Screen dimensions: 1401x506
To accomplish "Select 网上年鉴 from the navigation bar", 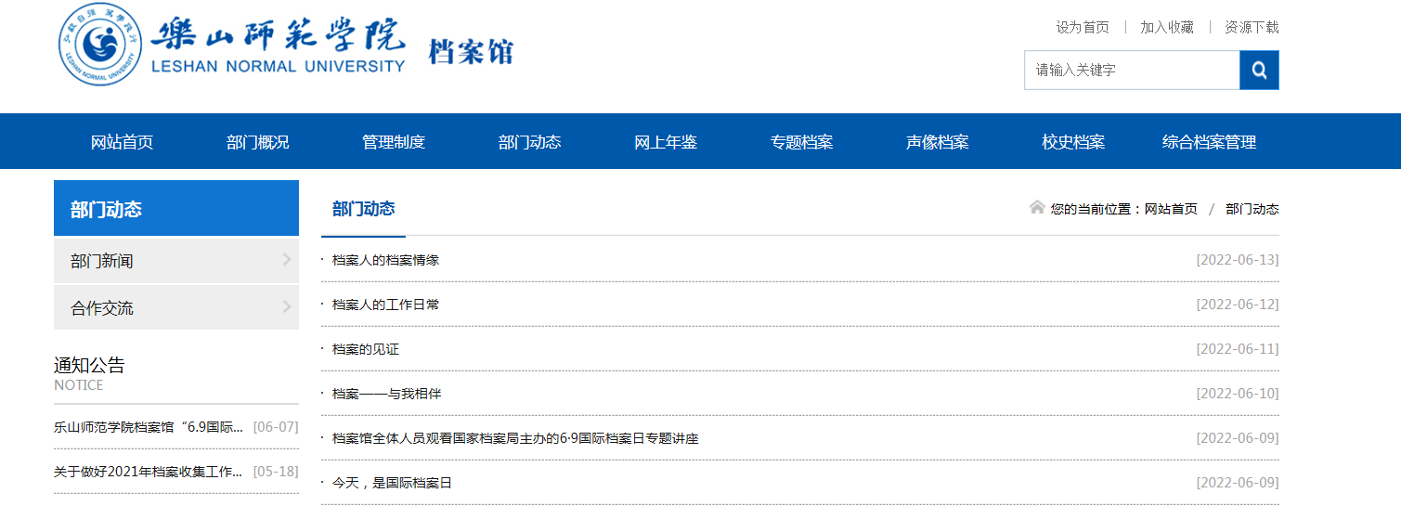I will pyautogui.click(x=666, y=142).
